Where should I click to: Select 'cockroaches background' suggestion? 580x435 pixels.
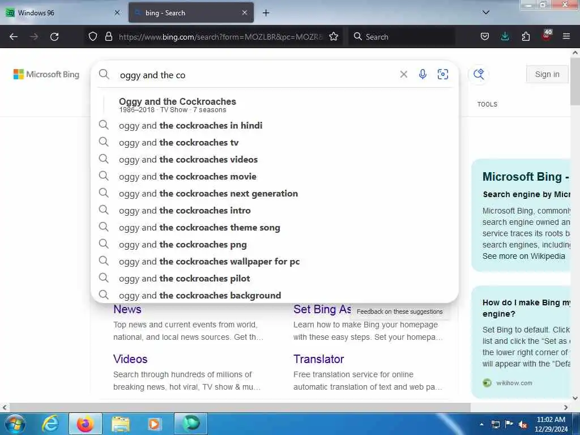tap(275, 295)
